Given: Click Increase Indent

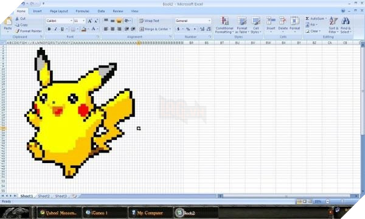Looking at the screenshot, I should [133, 29].
